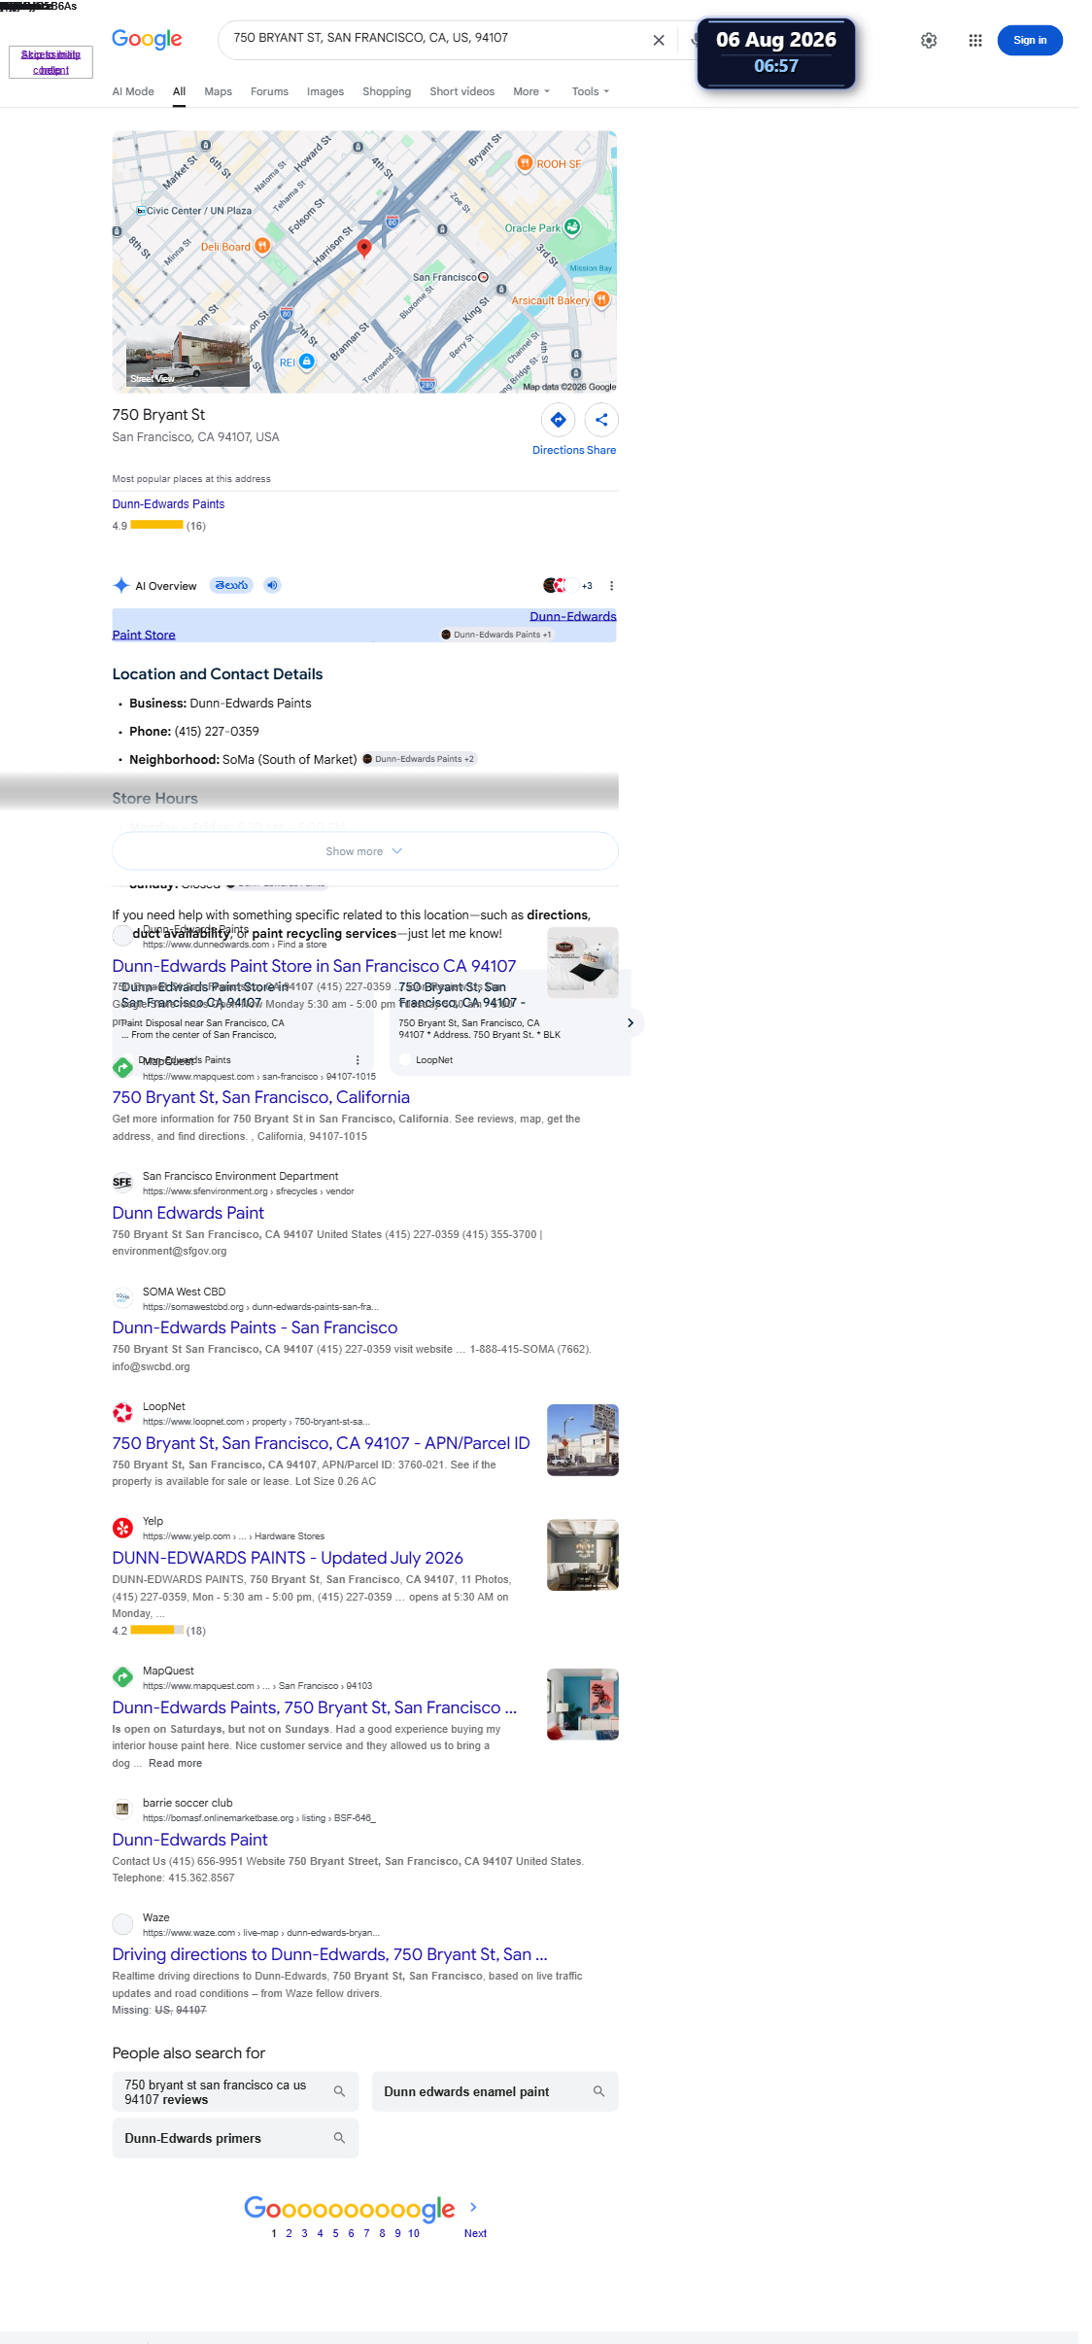This screenshot has height=2344, width=1092.
Task: Open Dunn-Edwards Paint Store in San Francisco result
Action: coord(314,966)
